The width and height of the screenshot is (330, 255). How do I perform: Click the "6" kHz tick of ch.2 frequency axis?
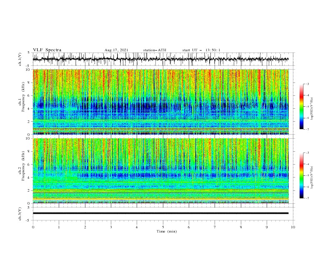point(28,165)
